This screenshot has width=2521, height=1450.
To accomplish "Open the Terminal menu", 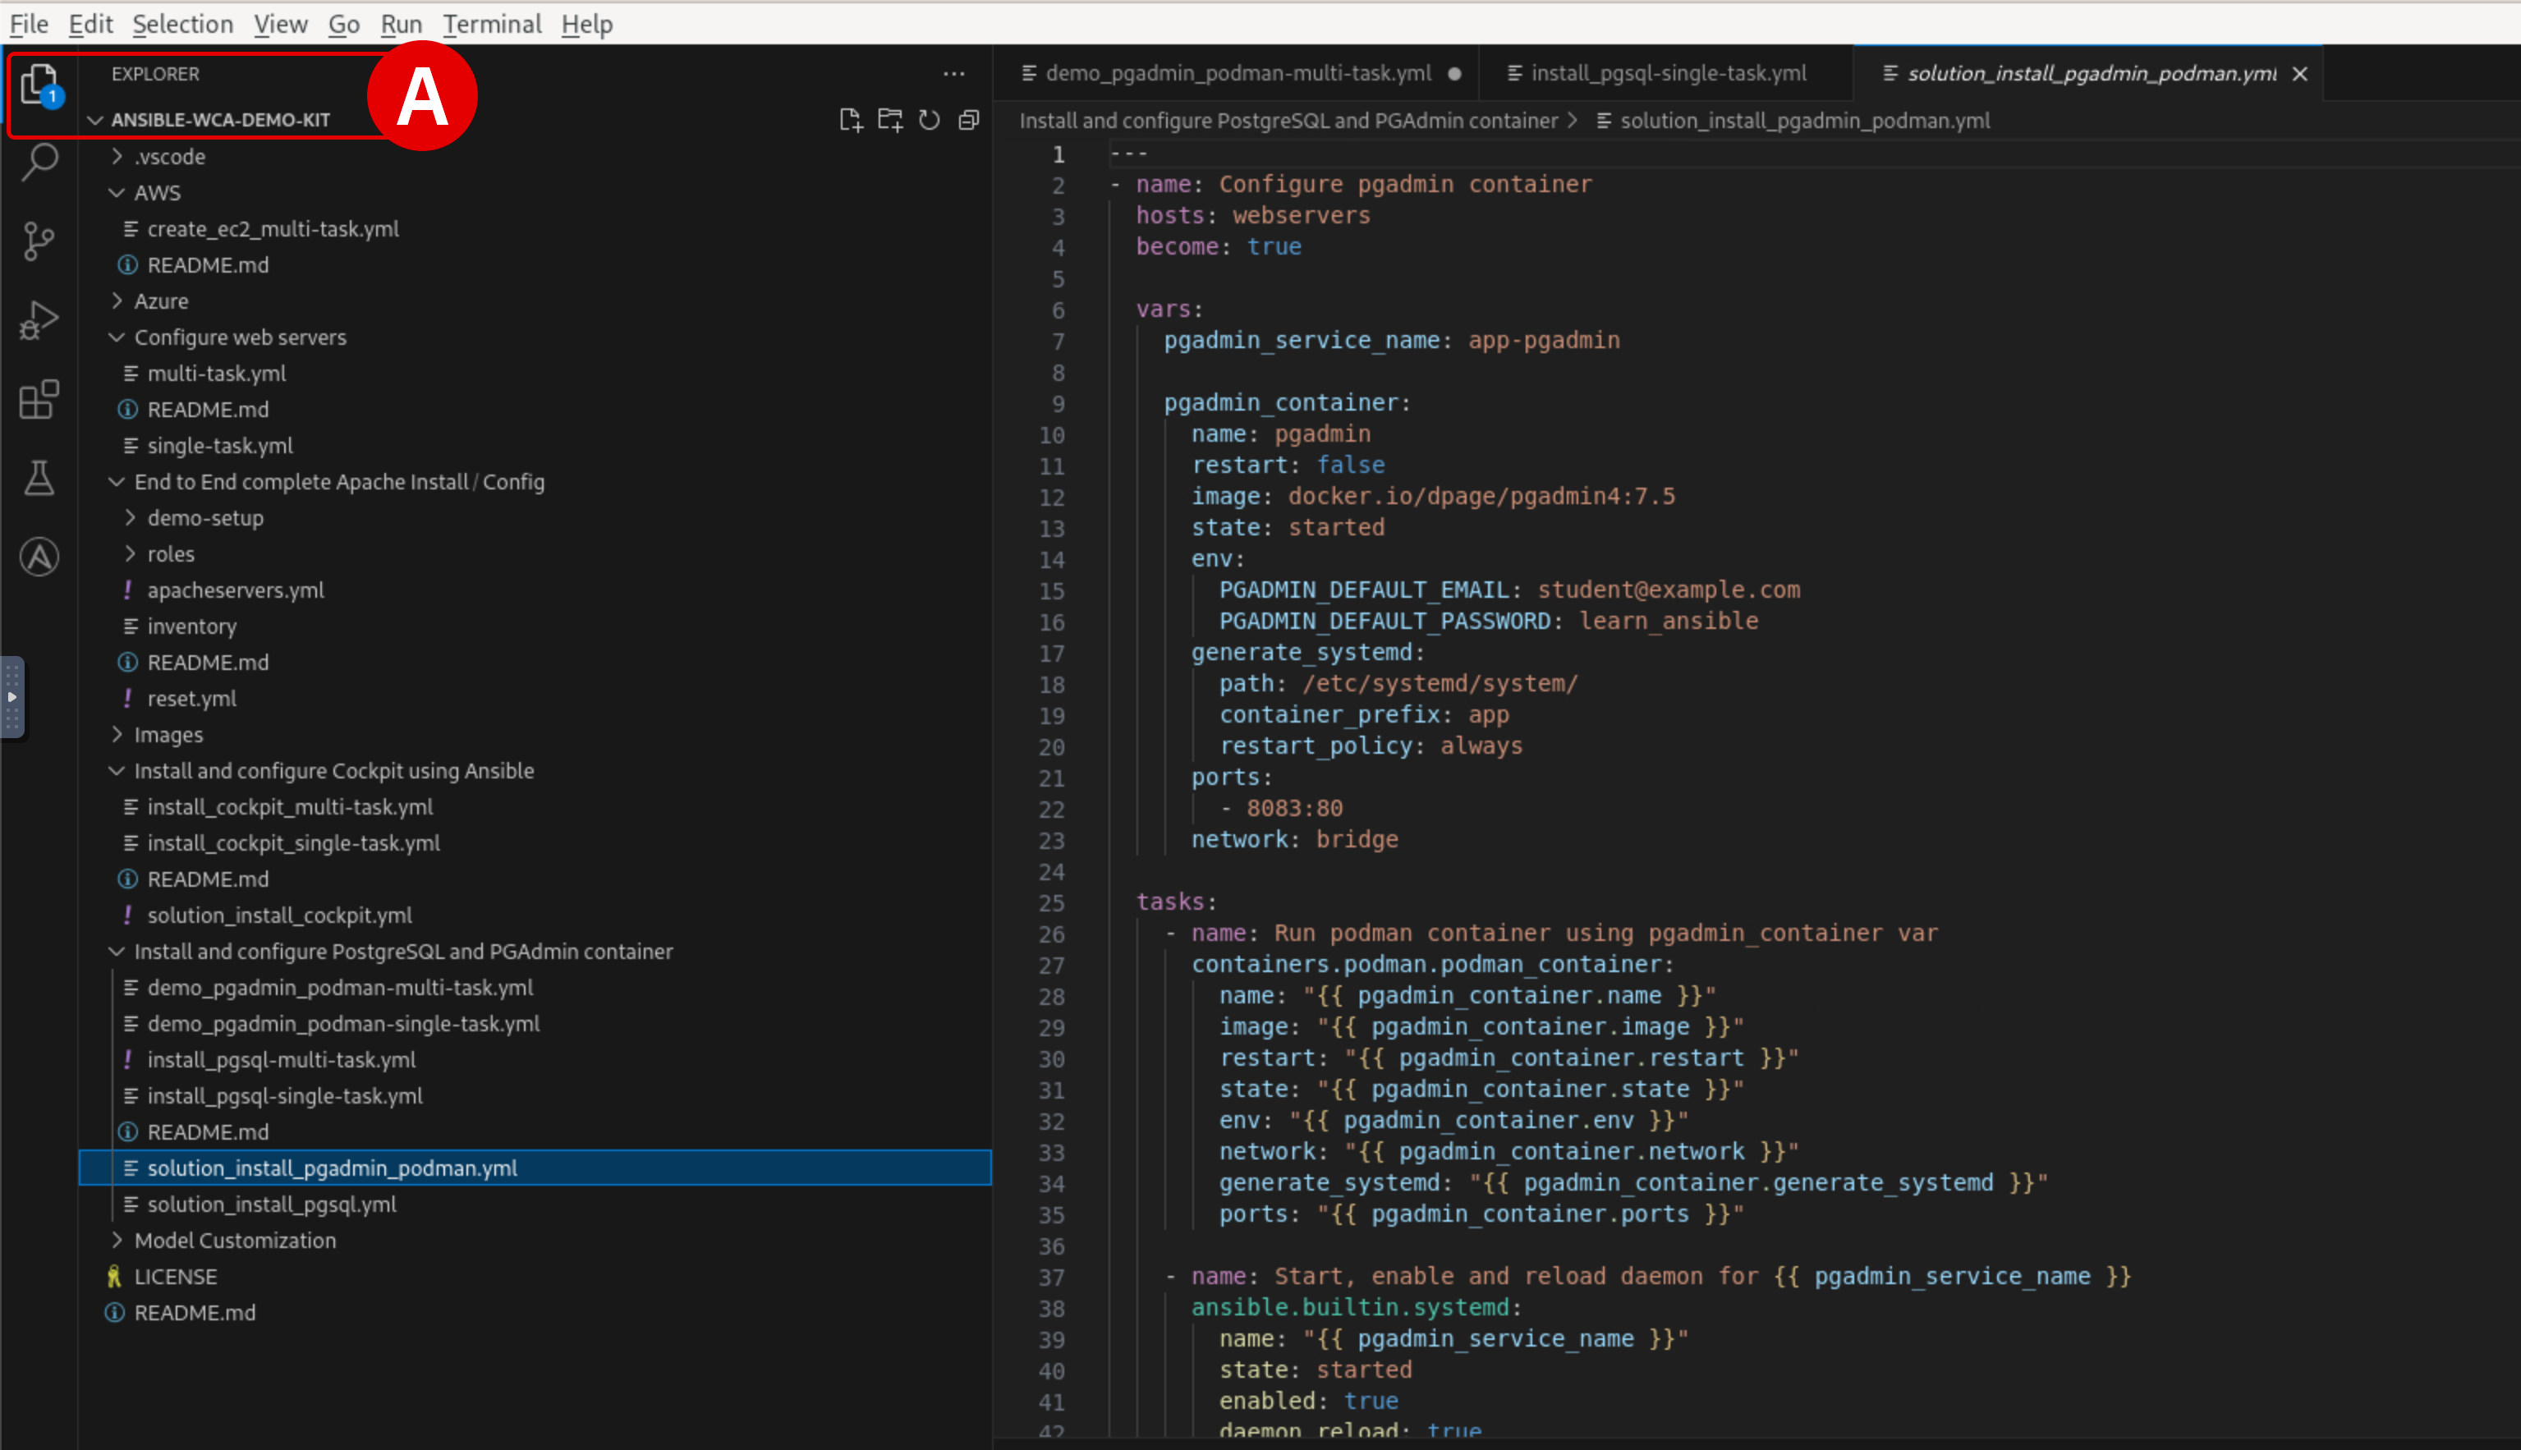I will click(x=491, y=24).
